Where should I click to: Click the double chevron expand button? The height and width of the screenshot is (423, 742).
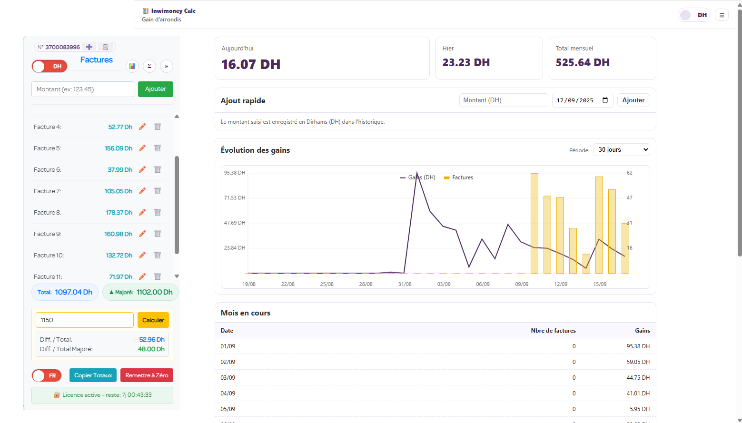166,66
